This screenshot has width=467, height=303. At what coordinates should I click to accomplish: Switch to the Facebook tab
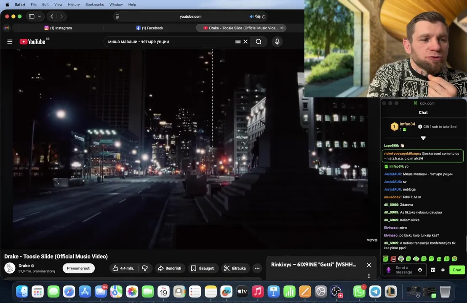(149, 28)
